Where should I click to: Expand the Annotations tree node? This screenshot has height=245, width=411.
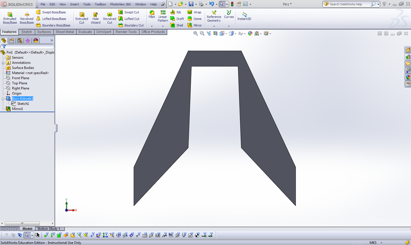pyautogui.click(x=3, y=63)
